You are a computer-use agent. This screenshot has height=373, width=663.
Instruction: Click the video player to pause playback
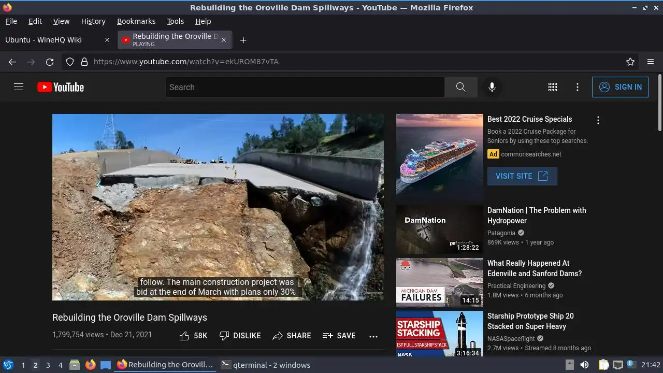[218, 207]
